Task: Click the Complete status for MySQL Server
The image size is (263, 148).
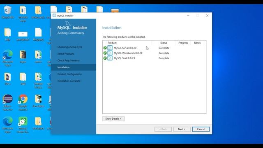Action: point(164,48)
